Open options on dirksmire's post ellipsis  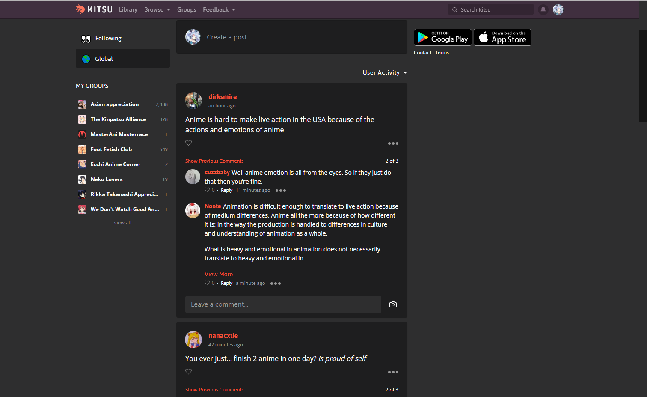tap(393, 143)
